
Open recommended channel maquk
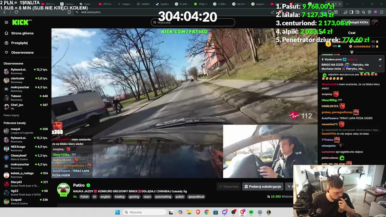[x=26, y=131]
